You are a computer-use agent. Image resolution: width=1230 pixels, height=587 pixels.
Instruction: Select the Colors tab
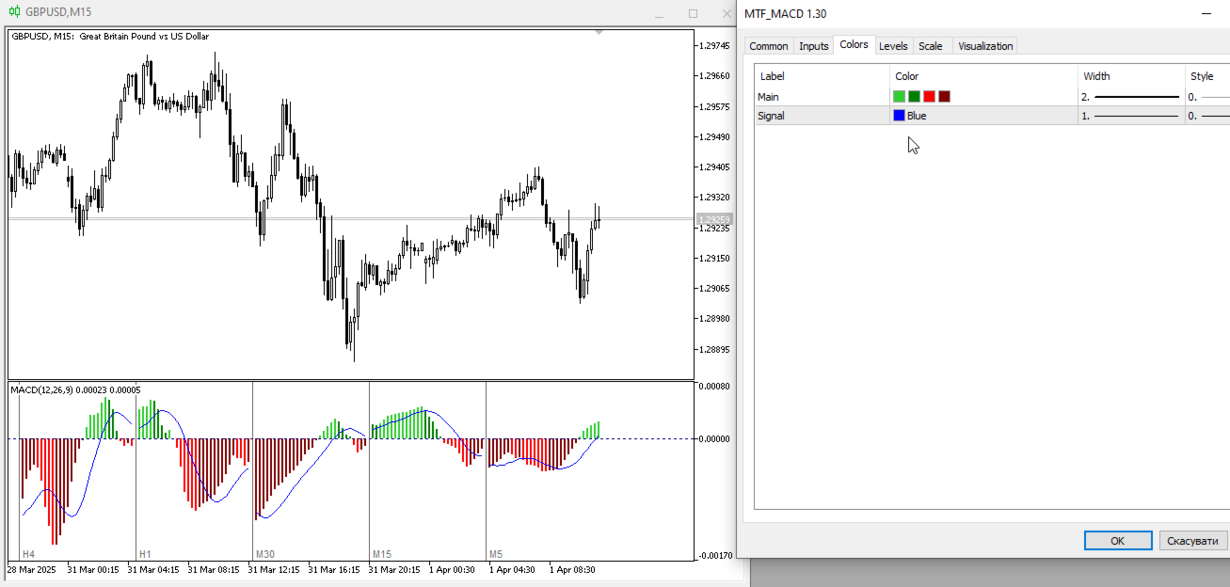click(854, 44)
